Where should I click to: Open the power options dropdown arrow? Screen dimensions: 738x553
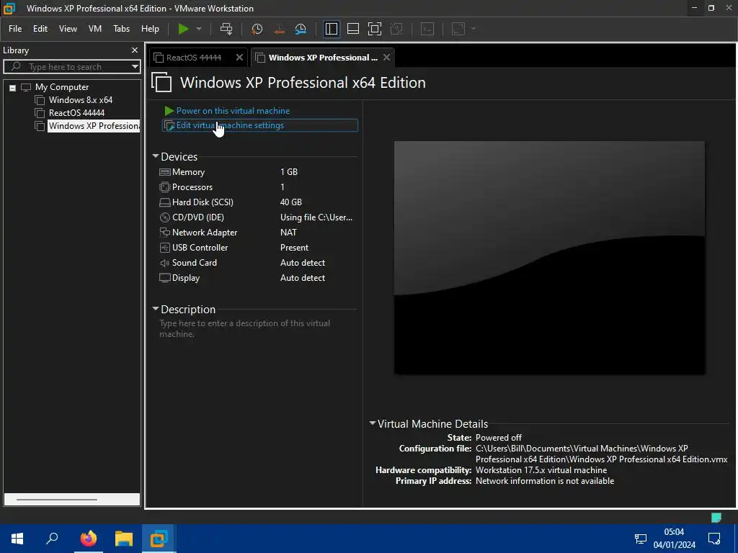(x=199, y=29)
